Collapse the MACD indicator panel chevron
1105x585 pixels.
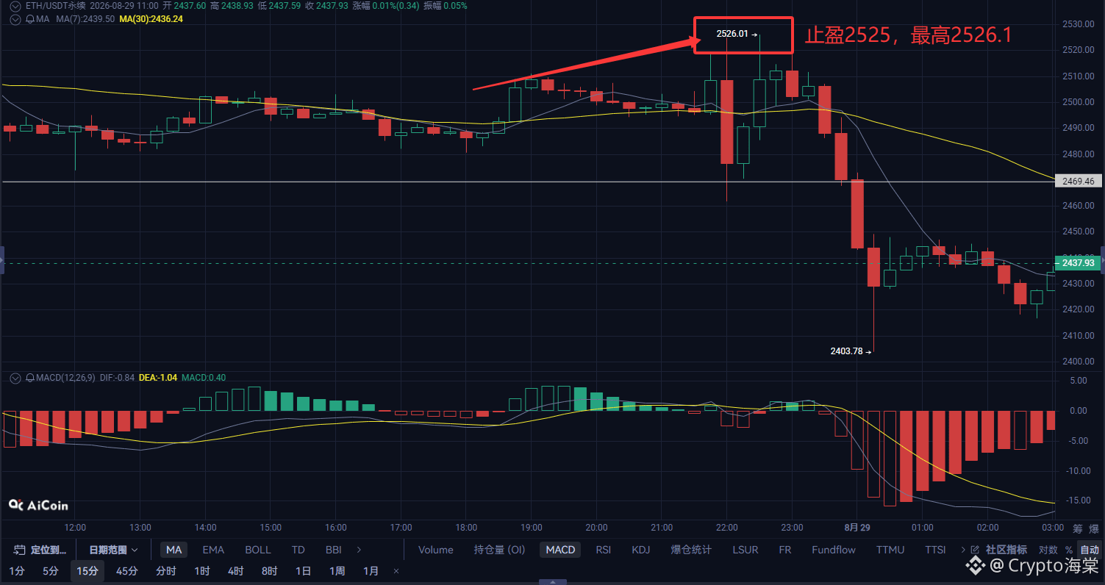click(15, 378)
